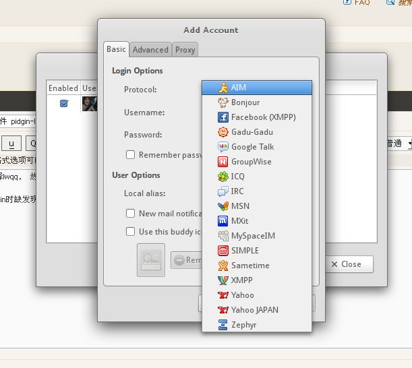412x368 pixels.
Task: Click the IRC chat bubbles icon
Action: (x=223, y=191)
